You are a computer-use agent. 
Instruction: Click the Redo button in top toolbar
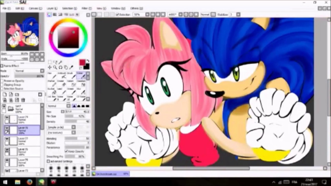coord(100,15)
